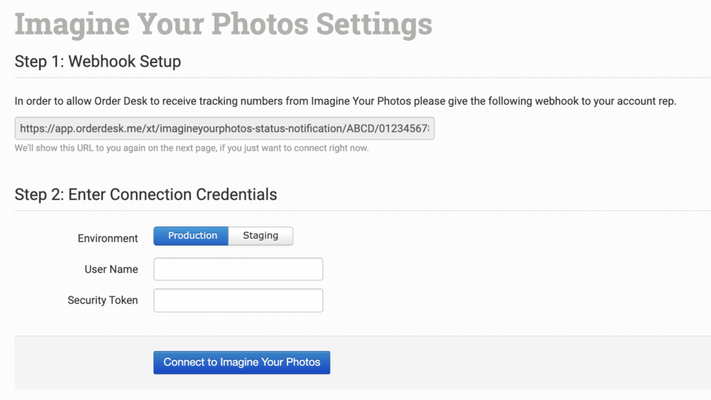
Task: Switch environment to Staging
Action: [x=260, y=236]
